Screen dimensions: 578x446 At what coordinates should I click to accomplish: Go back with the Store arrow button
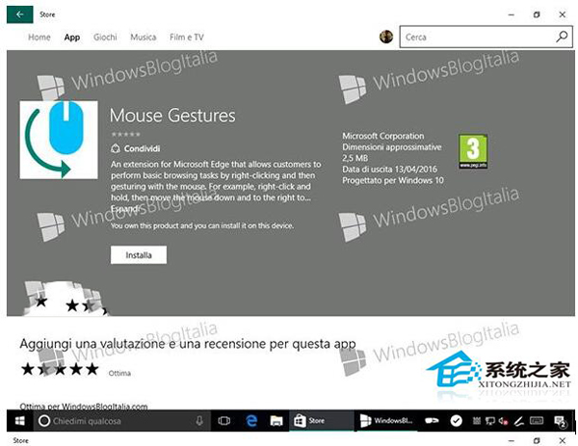(x=19, y=14)
